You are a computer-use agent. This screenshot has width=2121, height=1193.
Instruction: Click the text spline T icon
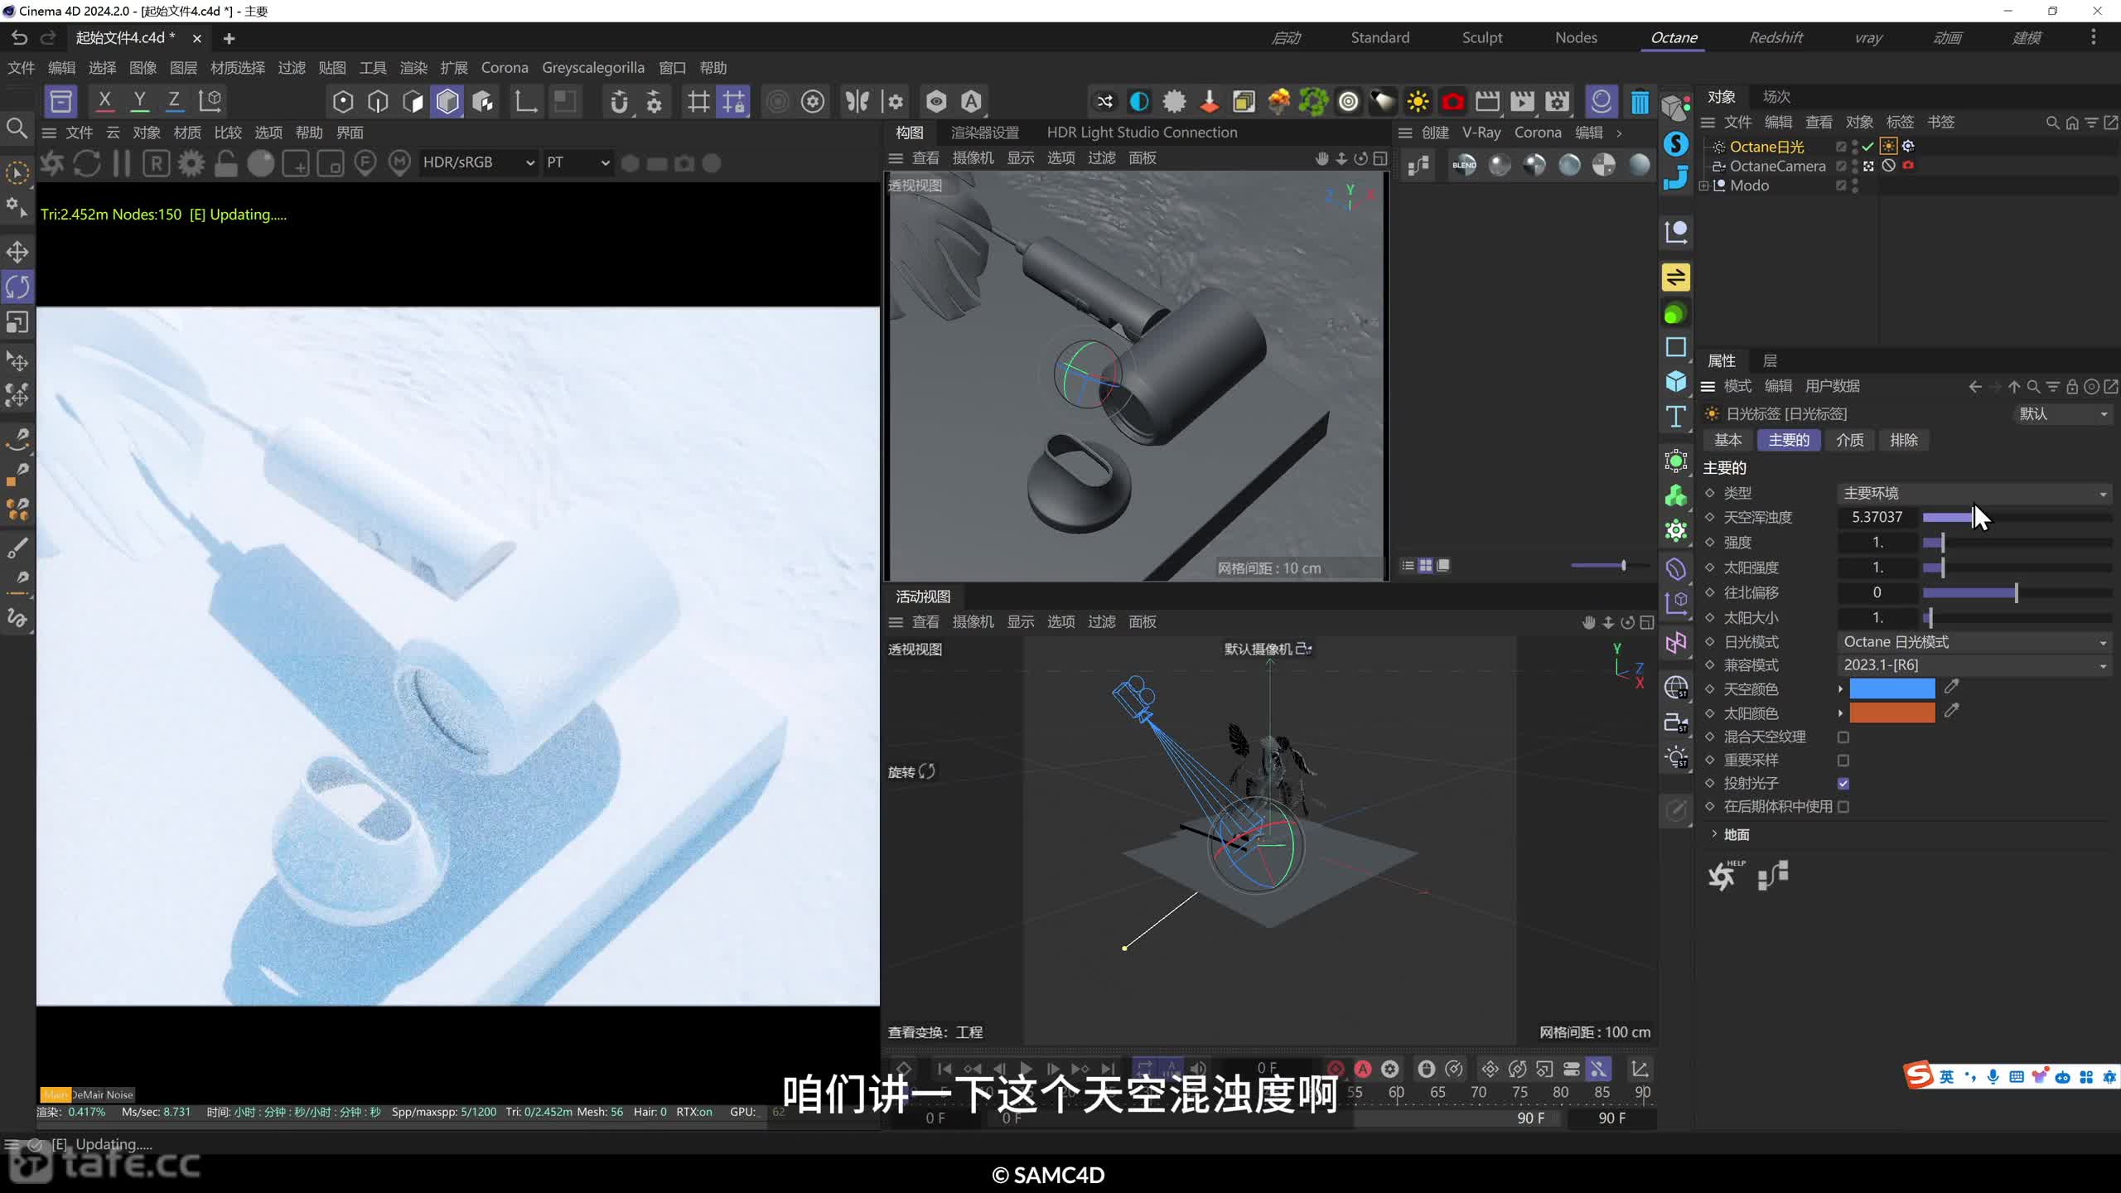[x=1675, y=417]
